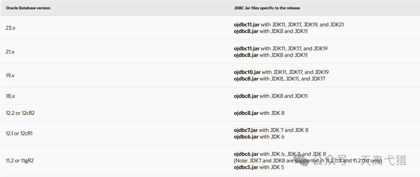This screenshot has height=177, width=420.
Task: Click the ojdbc7.jar text
Action: click(246, 130)
